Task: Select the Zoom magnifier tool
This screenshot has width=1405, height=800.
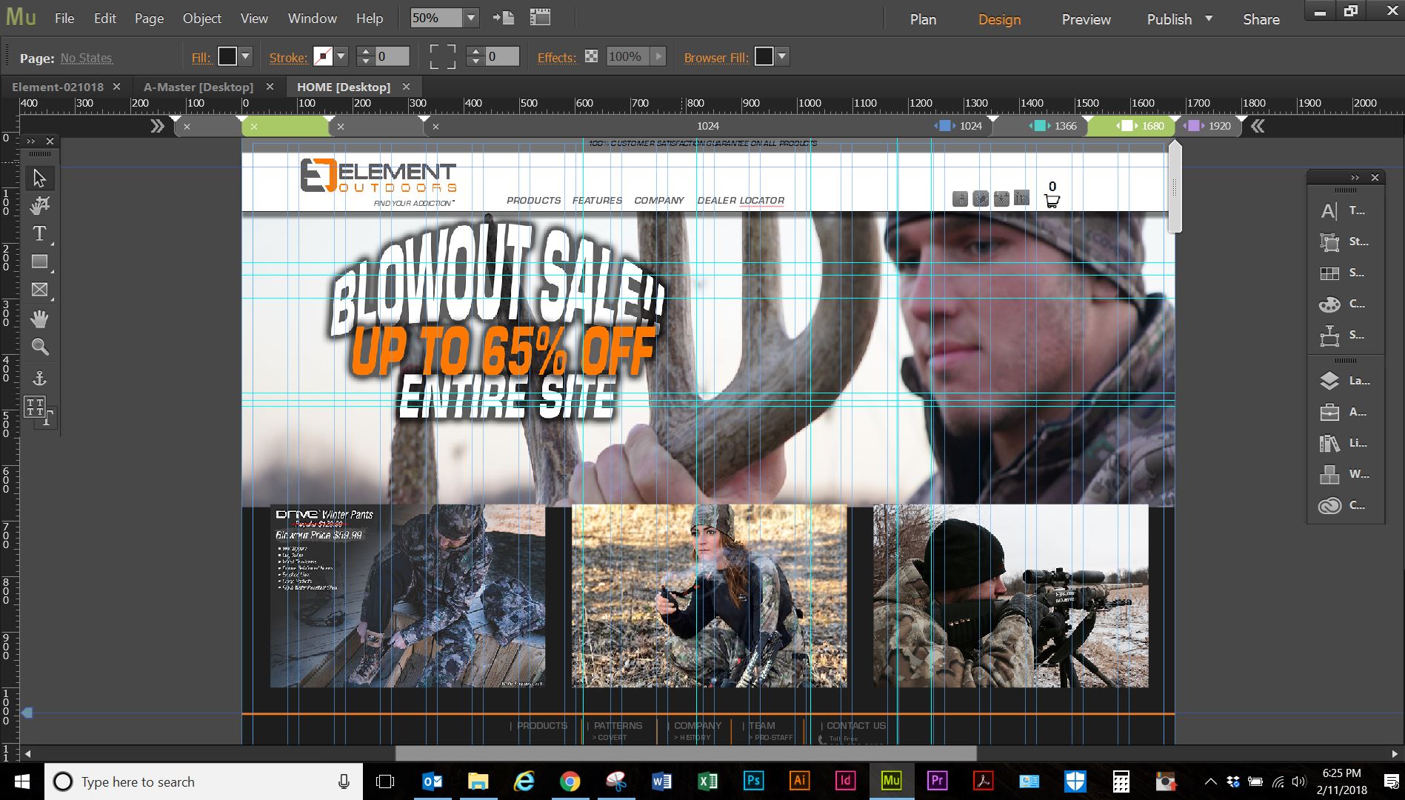Action: tap(39, 347)
